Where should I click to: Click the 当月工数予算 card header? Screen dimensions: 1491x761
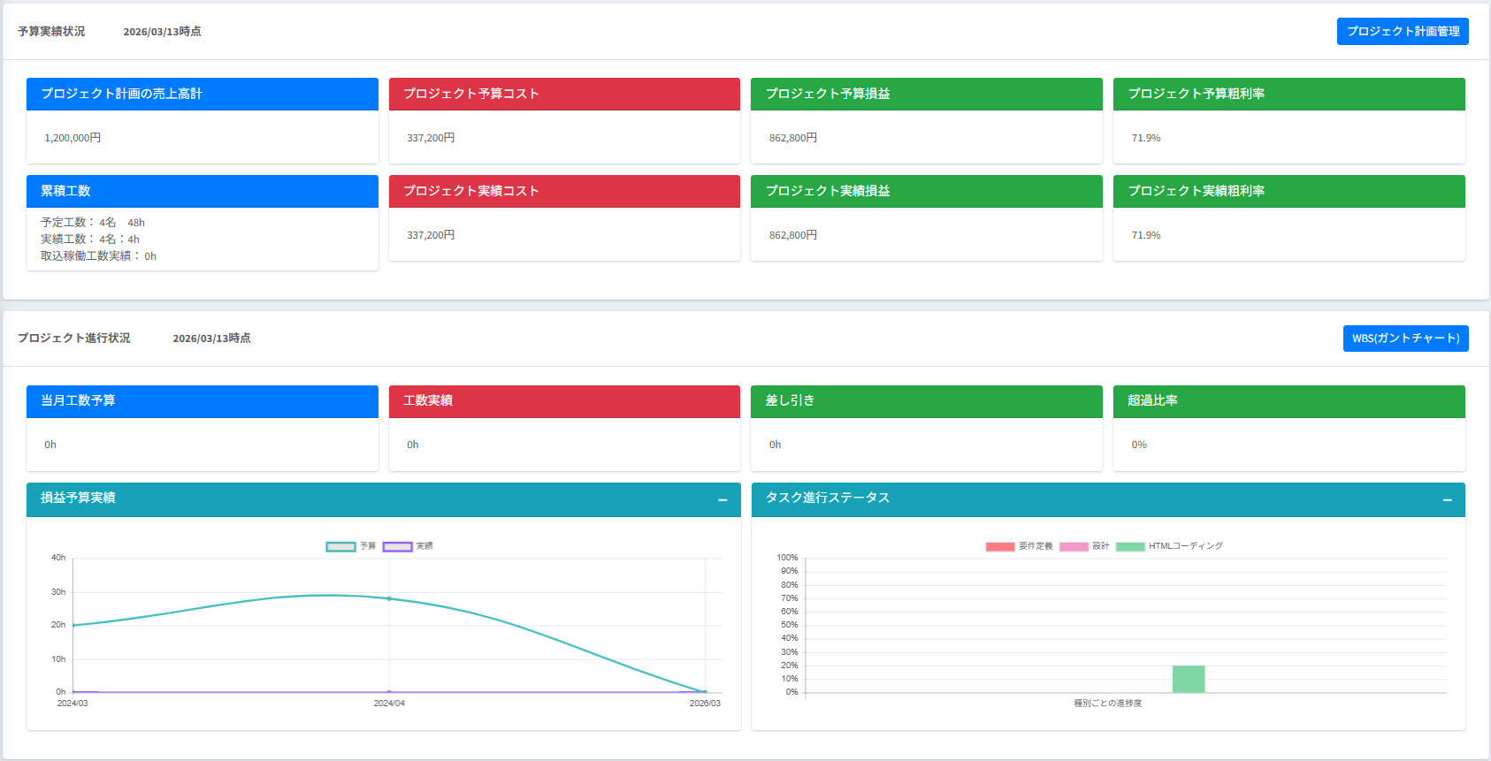tap(202, 401)
